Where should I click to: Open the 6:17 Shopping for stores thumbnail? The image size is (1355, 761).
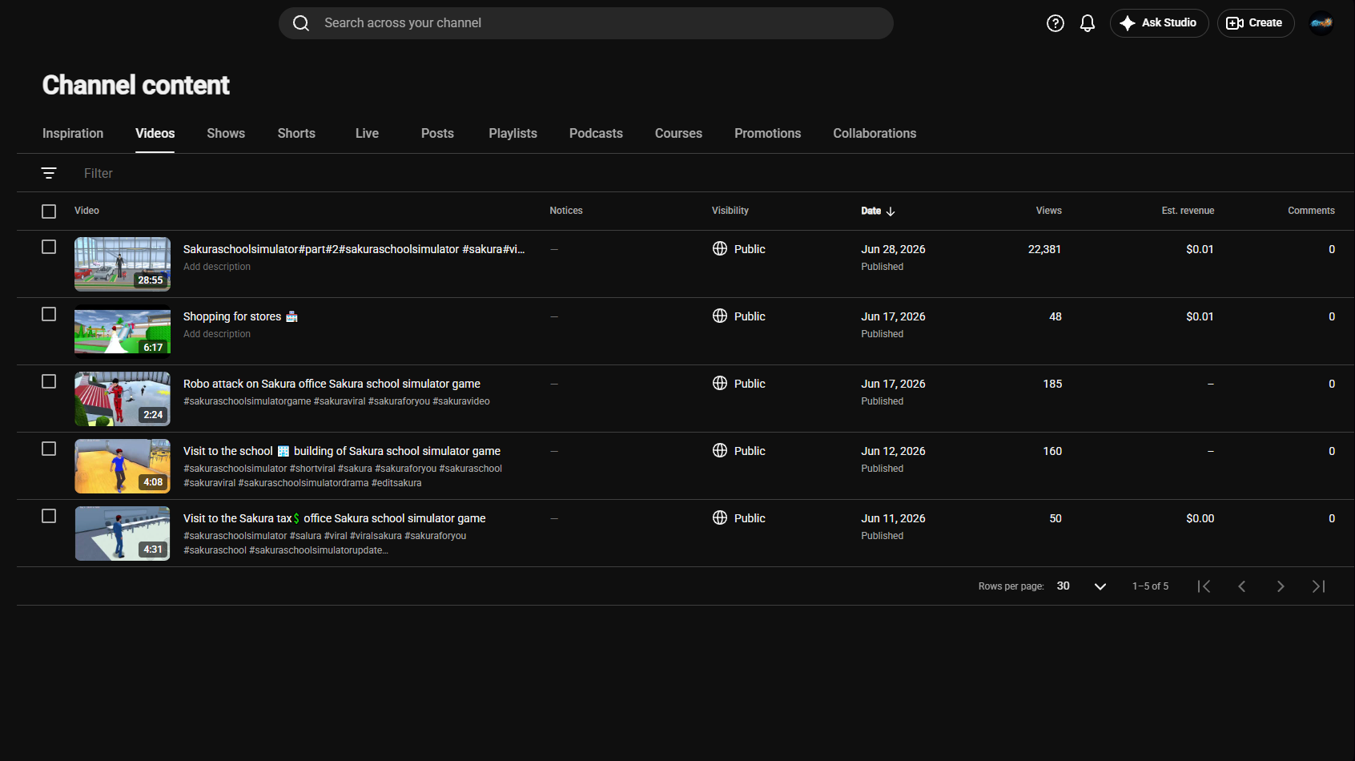coord(123,332)
